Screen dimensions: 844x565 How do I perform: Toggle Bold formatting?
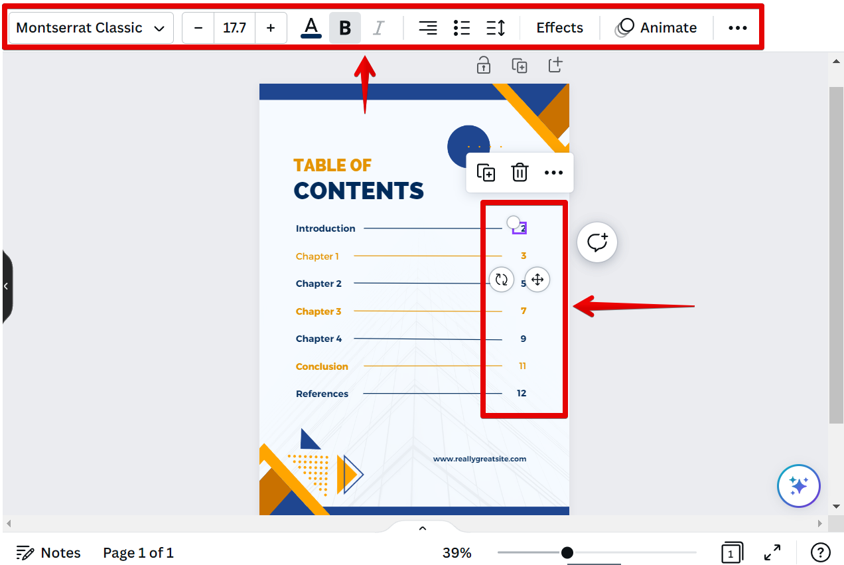(345, 28)
